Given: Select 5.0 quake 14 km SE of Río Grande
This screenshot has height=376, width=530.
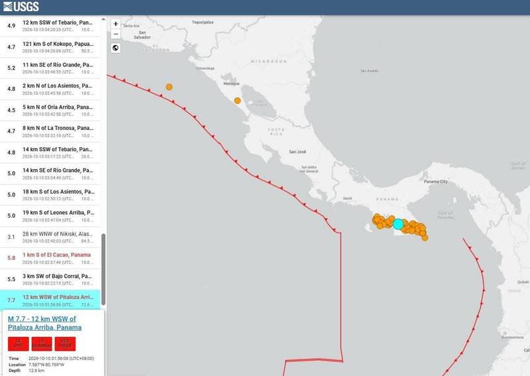Looking at the screenshot, I should (x=50, y=174).
